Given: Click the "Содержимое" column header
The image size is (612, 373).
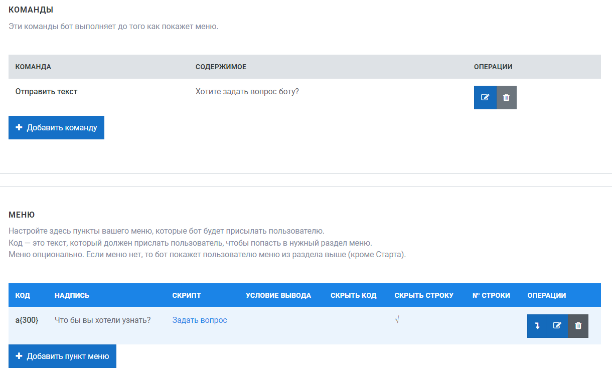Looking at the screenshot, I should [x=221, y=67].
